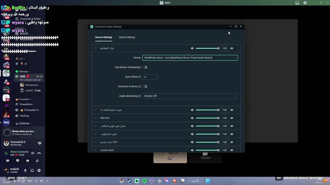Image resolution: width=330 pixels, height=185 pixels.
Task: Expand the صوت سطح المكتب 2 row
Action: 96,110
